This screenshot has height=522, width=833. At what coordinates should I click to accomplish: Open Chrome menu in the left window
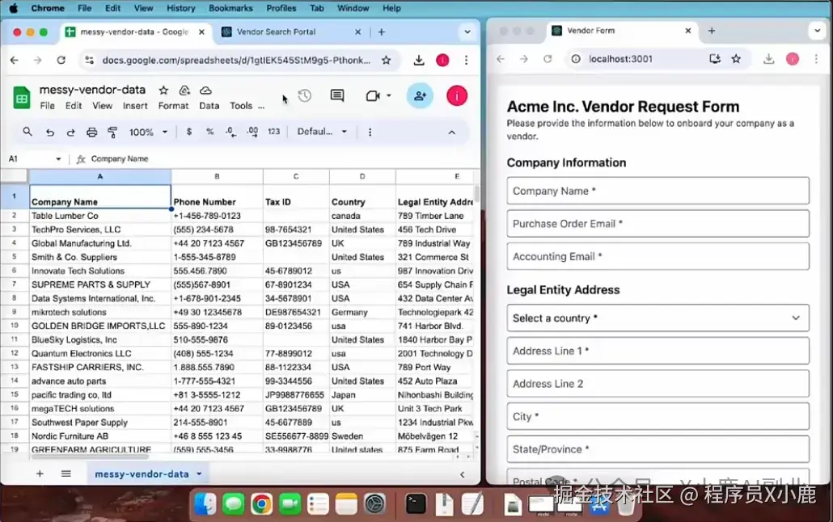click(466, 60)
